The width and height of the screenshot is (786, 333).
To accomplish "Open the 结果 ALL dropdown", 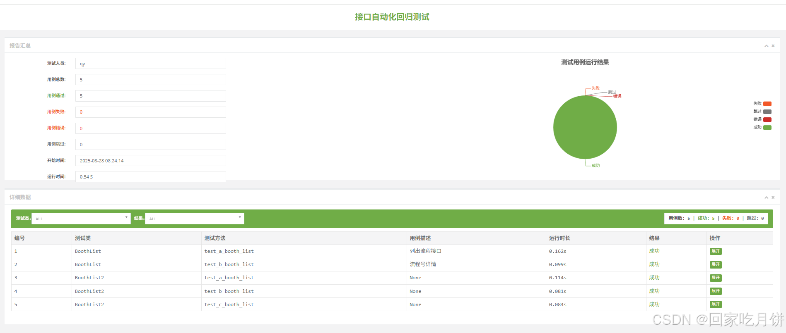I will click(x=195, y=219).
